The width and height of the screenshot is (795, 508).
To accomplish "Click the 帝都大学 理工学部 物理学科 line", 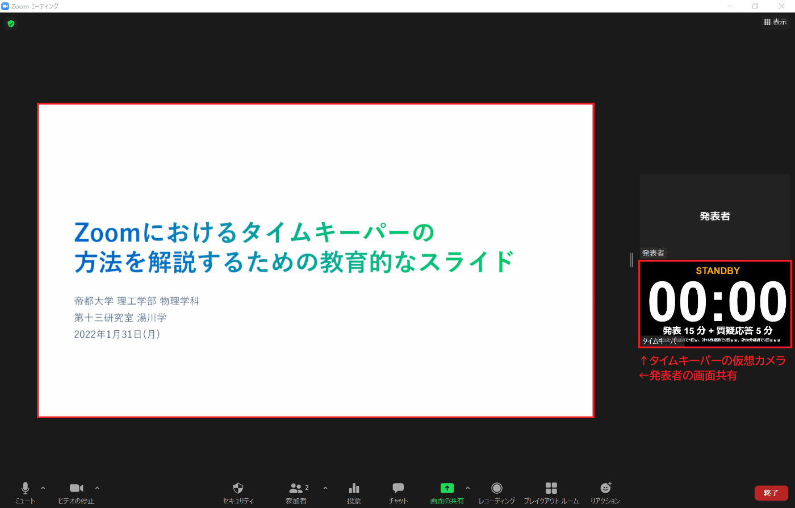I will tap(137, 301).
